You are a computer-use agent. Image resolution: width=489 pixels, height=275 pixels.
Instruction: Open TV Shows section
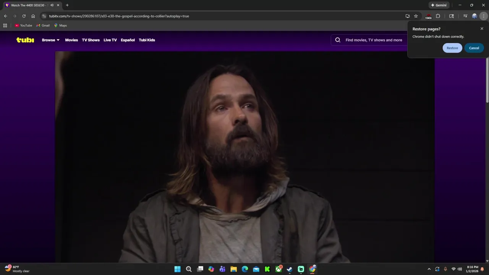pos(91,40)
